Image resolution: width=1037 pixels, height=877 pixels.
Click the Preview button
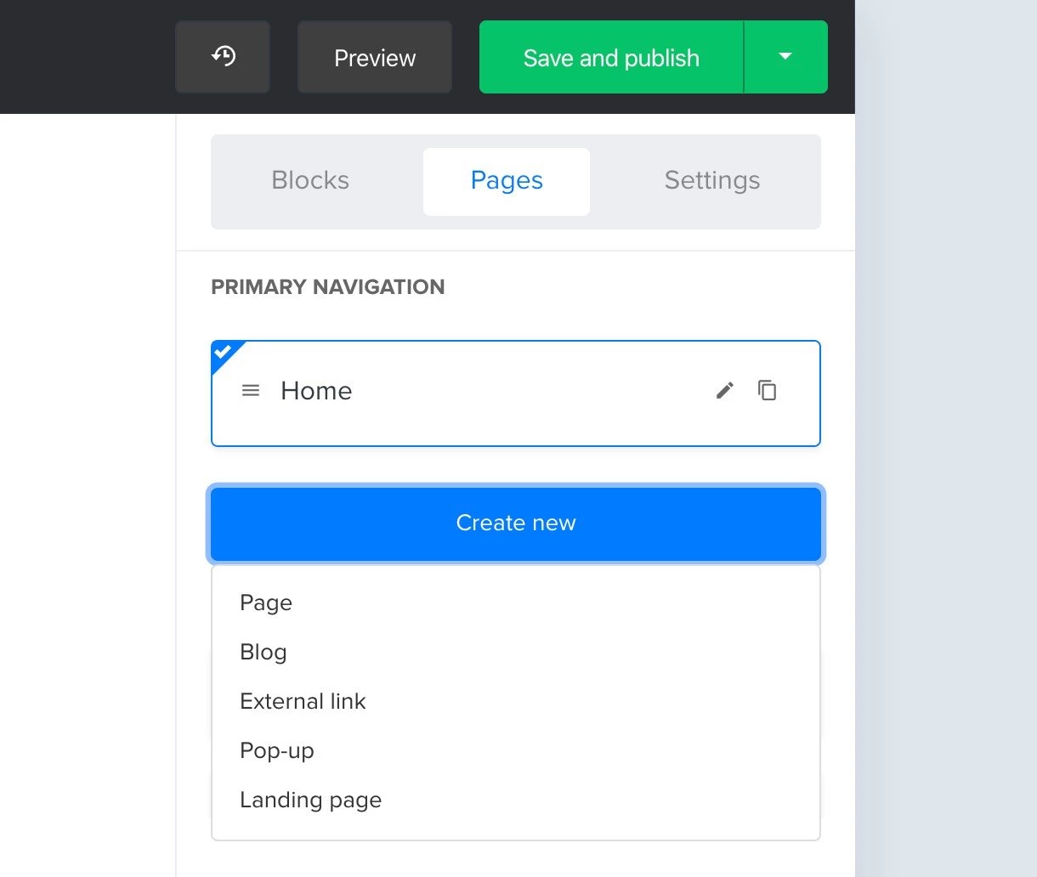(375, 58)
